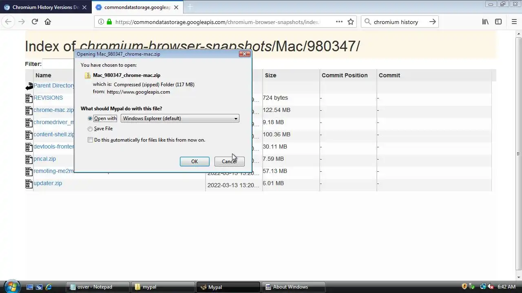Viewport: 522px width, 293px height.
Task: Open the page actions three-dot menu
Action: (x=339, y=22)
